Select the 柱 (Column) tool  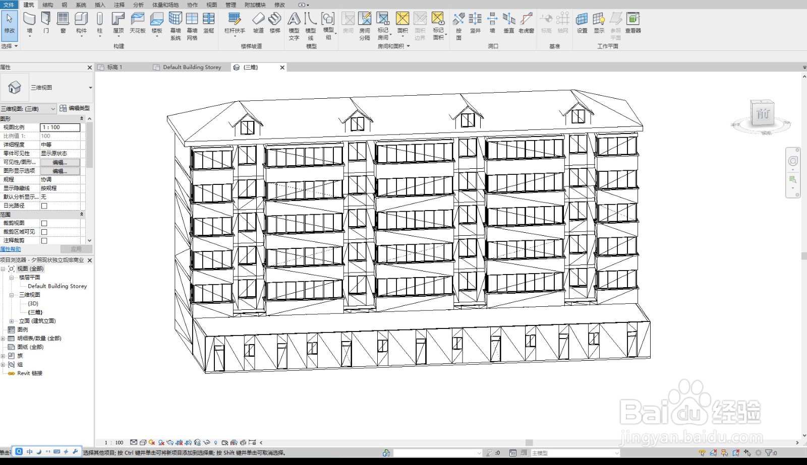(100, 24)
